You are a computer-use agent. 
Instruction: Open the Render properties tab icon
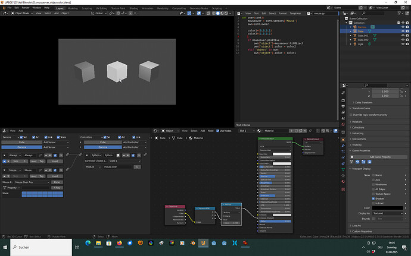(343, 100)
